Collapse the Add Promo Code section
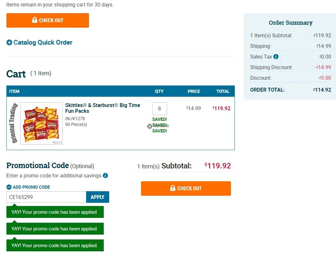Screen dimensions: 336x260 point(28,187)
